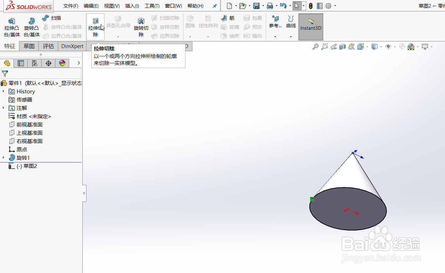Screen dimensions: 445x273
Task: Click the Edit Appearance colored sphere icon
Action: [411, 47]
